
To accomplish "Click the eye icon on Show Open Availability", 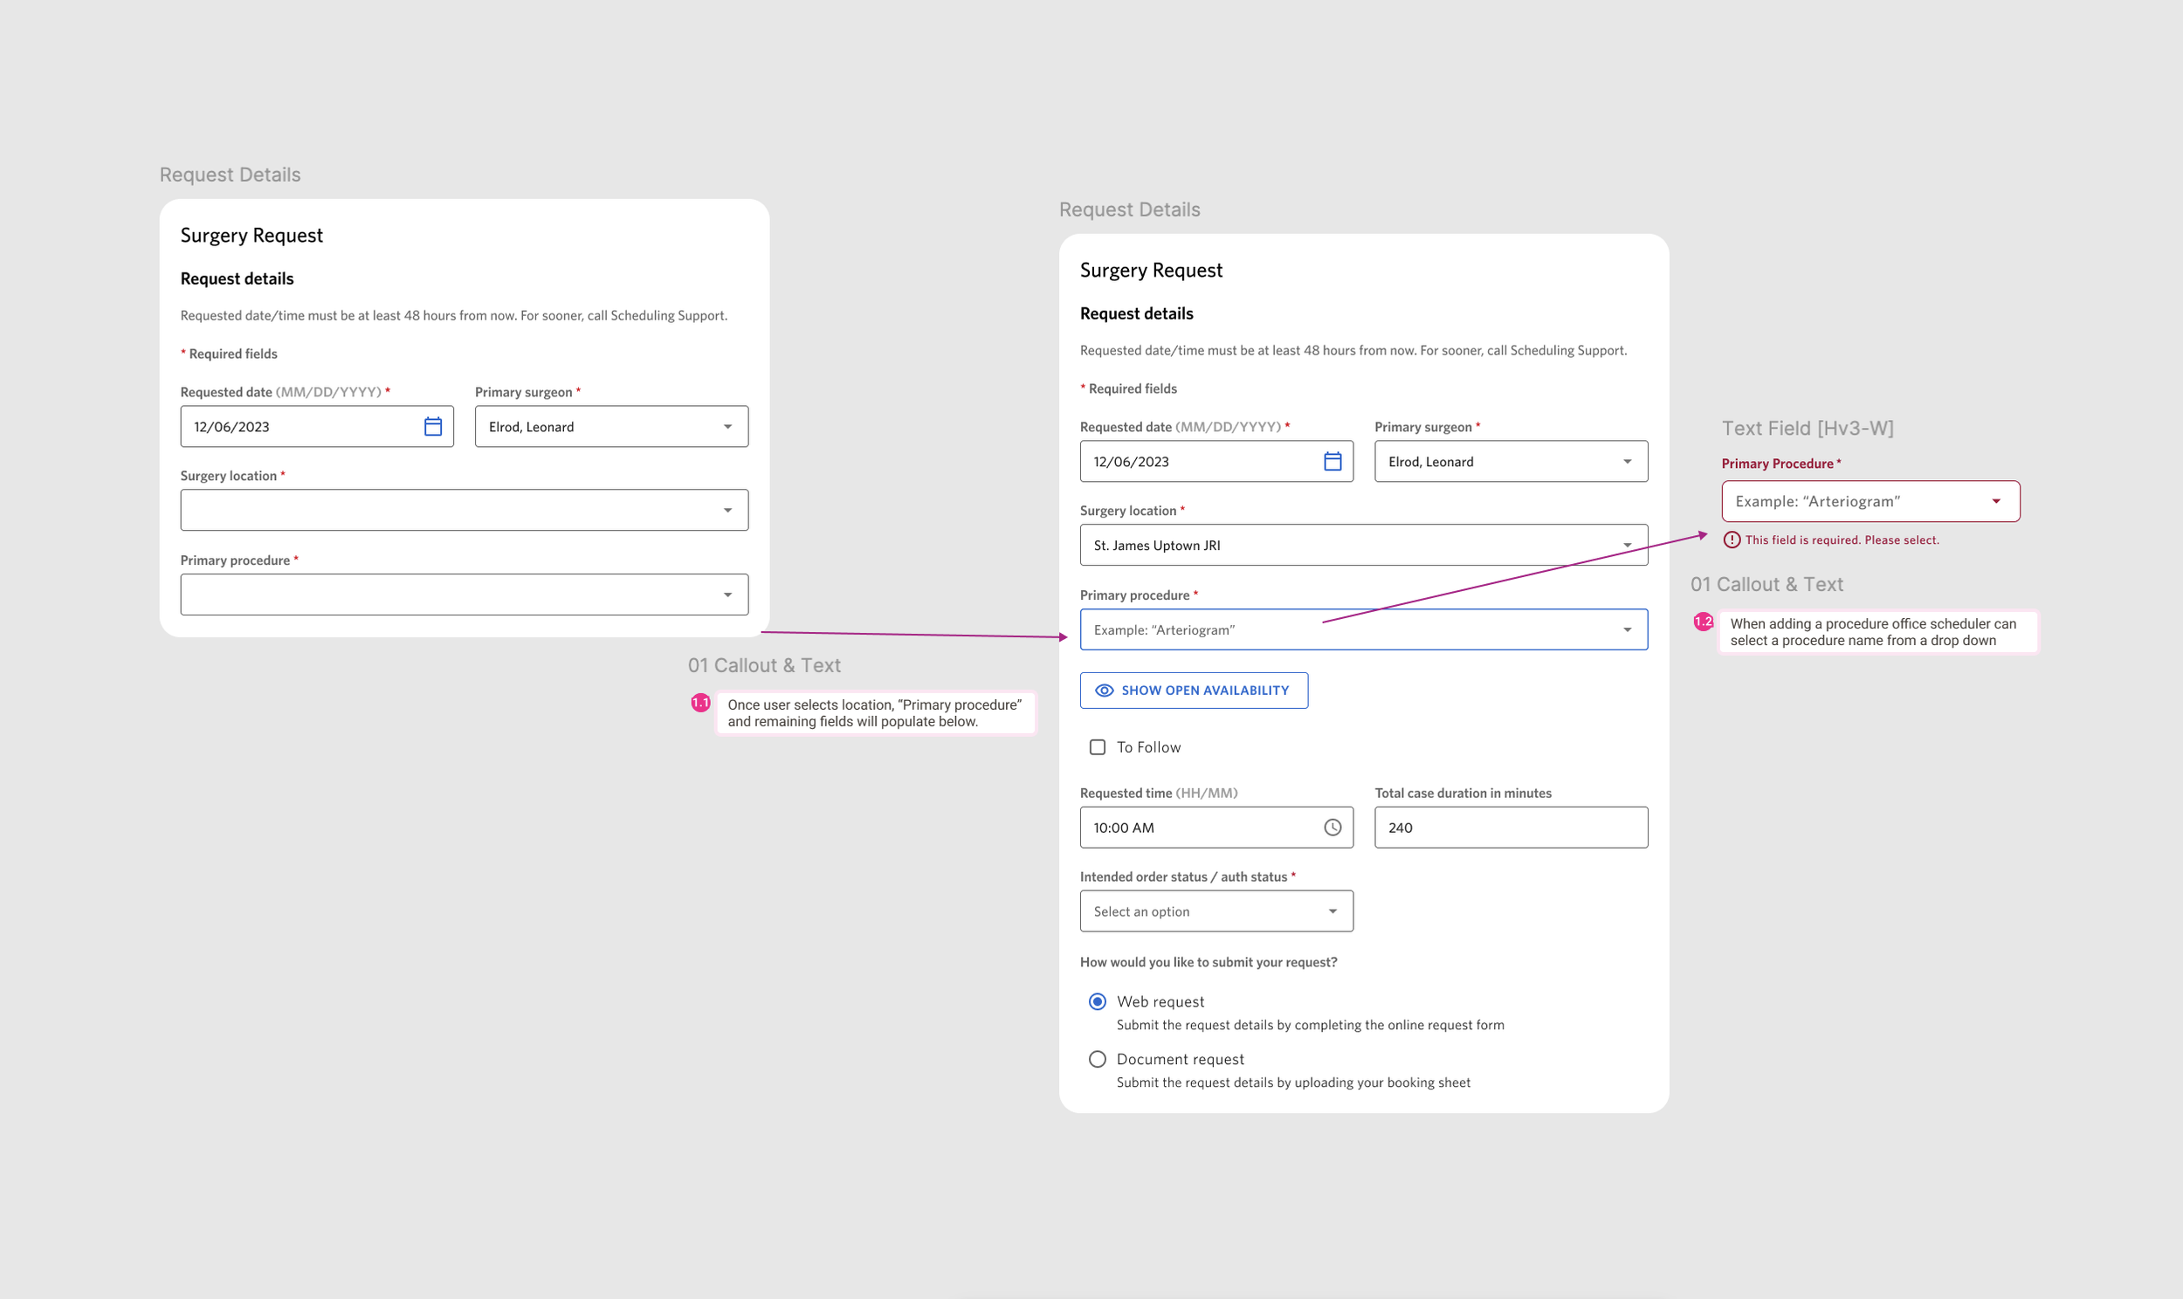I will coord(1104,691).
